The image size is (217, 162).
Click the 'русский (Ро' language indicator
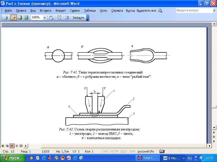pos(146,151)
